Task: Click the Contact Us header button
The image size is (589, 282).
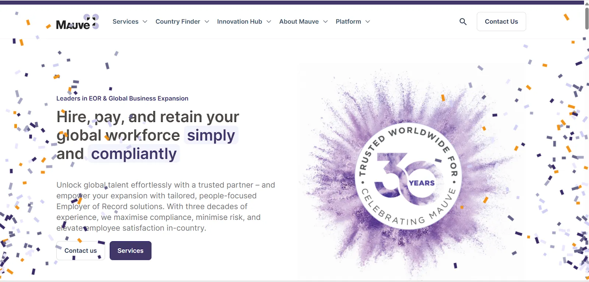Action: (x=501, y=22)
